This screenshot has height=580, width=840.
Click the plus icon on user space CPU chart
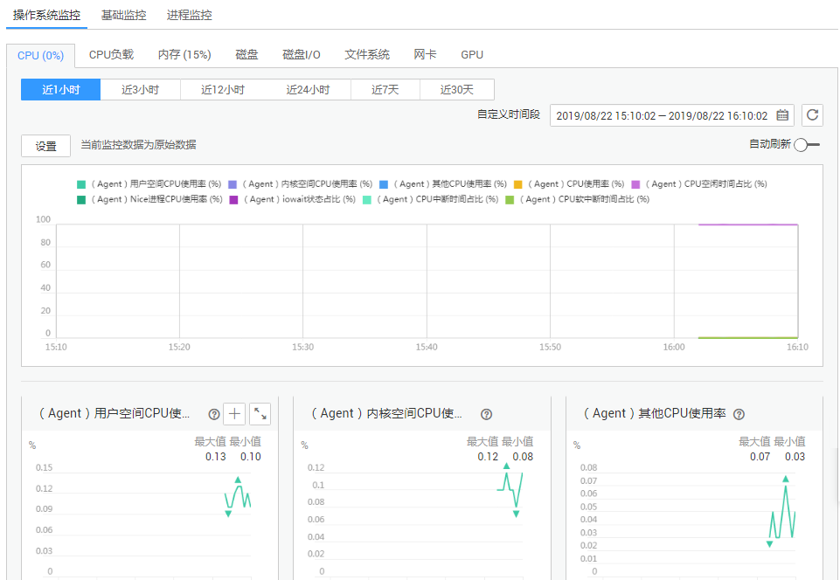tap(234, 414)
